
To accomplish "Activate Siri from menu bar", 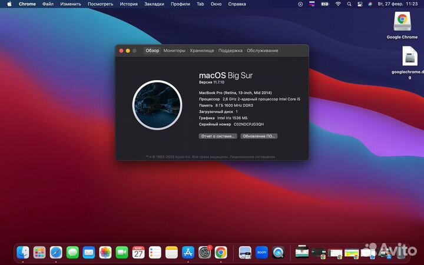I will [370, 4].
